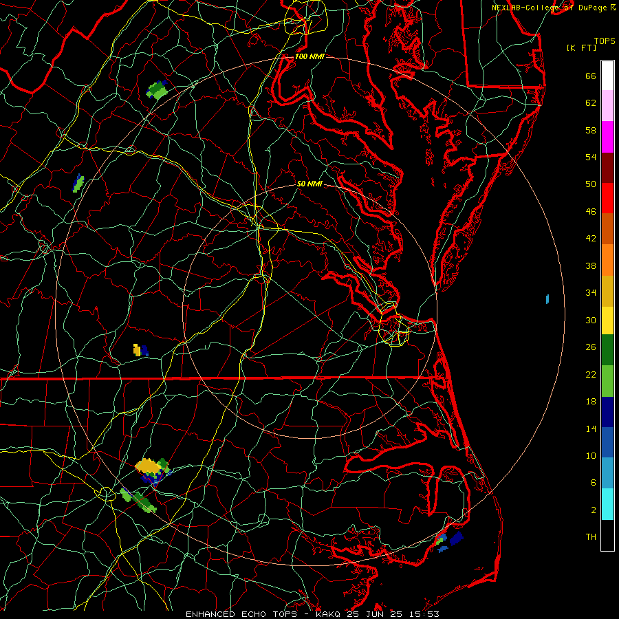Click the legend value '66'

pyautogui.click(x=591, y=76)
